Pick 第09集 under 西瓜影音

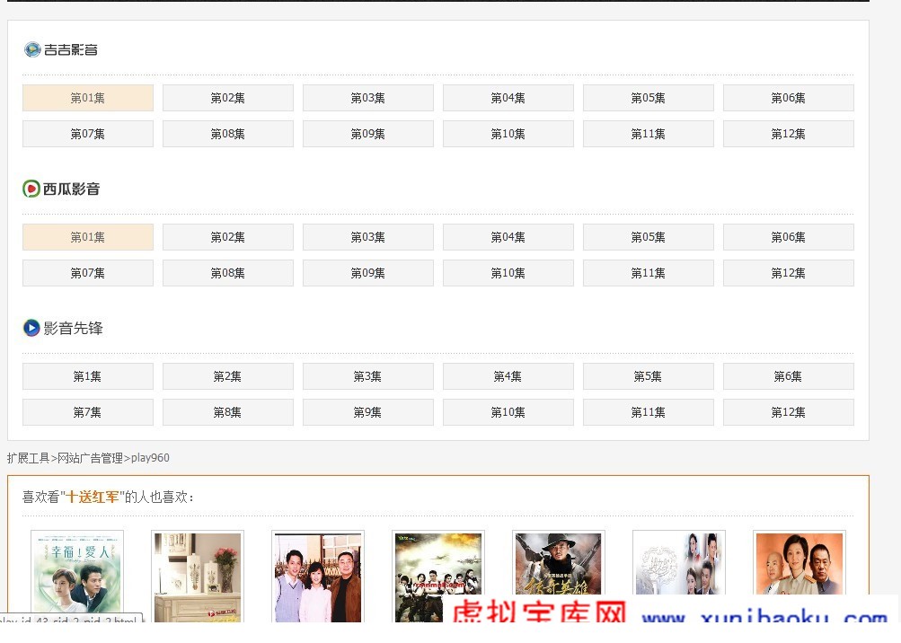click(x=367, y=273)
